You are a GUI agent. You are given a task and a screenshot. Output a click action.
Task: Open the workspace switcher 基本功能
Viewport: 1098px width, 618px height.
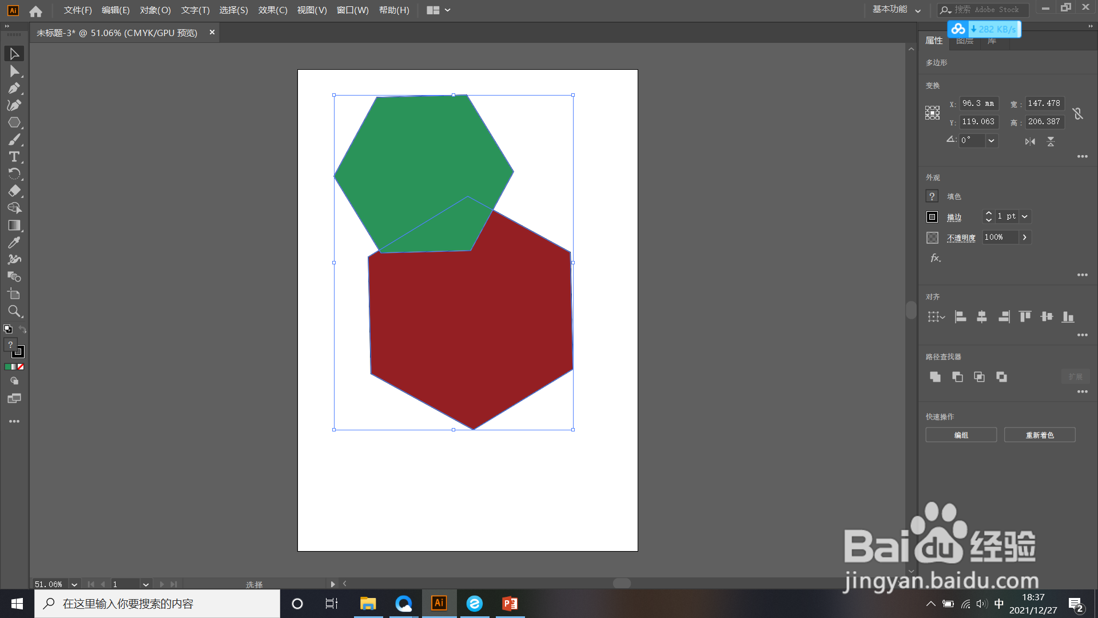coord(896,10)
